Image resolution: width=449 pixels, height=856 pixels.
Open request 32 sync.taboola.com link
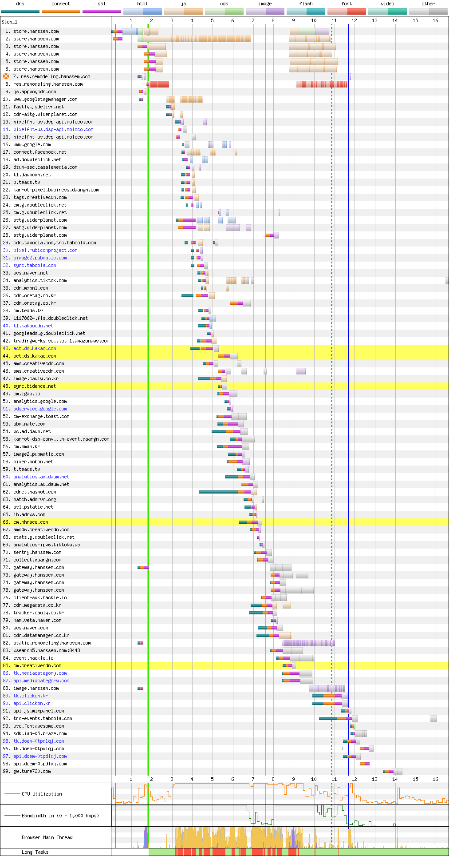[x=35, y=265]
